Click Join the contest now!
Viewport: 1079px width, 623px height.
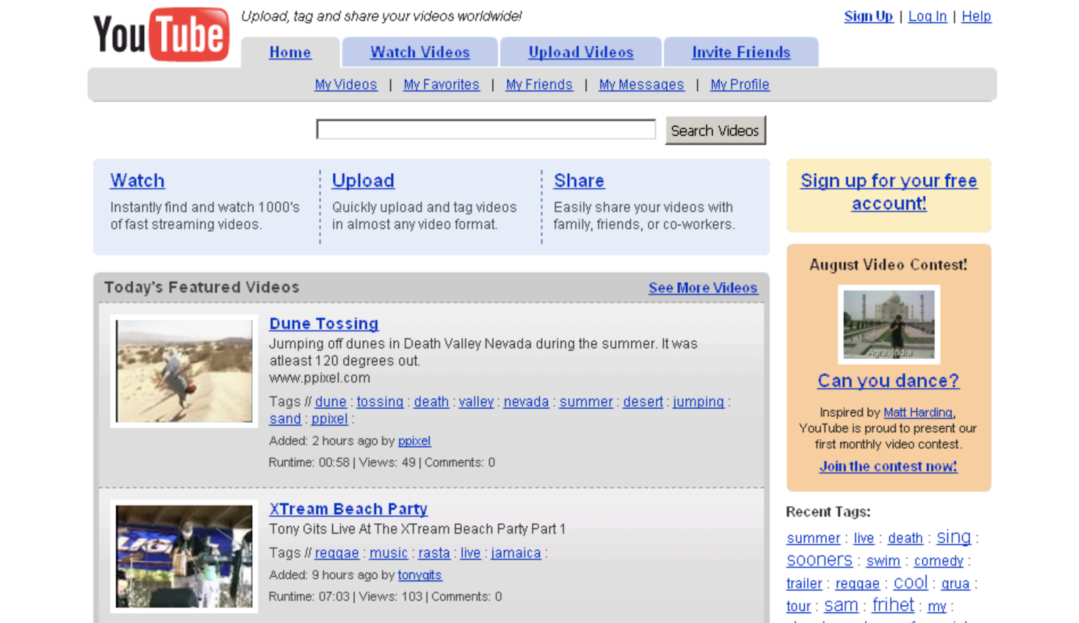[888, 467]
